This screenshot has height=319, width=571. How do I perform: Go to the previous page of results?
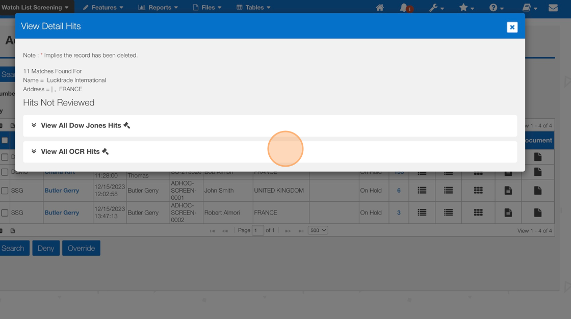(225, 231)
